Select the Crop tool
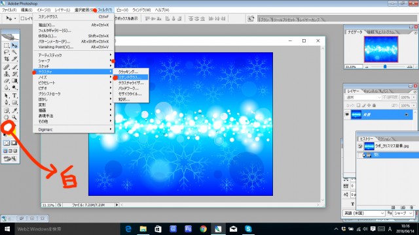 (7, 59)
